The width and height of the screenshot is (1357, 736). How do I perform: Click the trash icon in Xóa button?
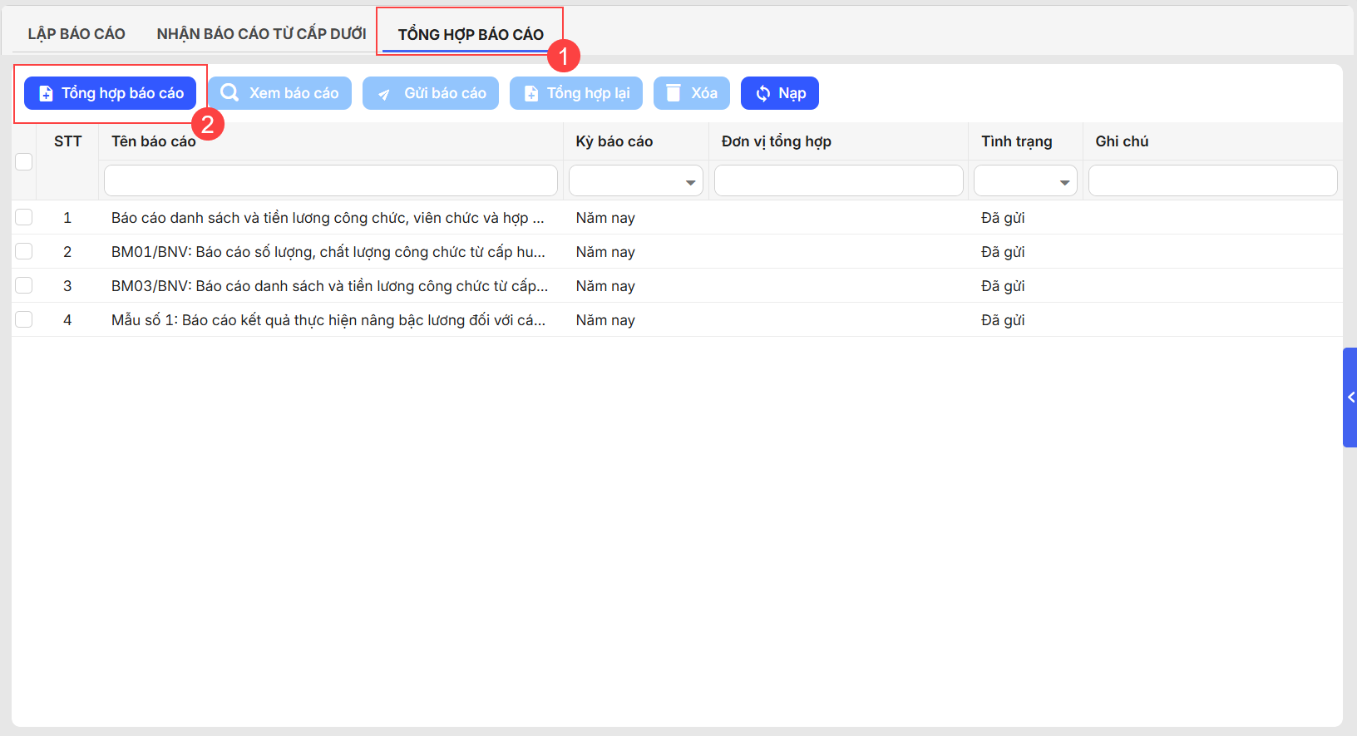(x=674, y=93)
